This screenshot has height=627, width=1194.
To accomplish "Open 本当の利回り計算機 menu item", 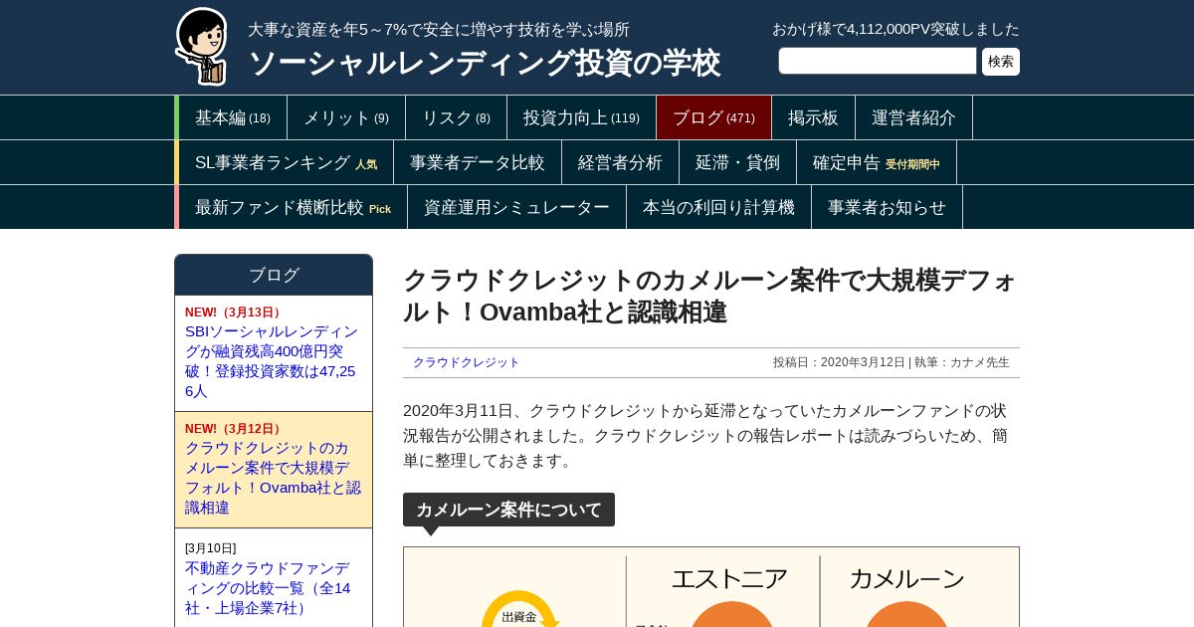I will 718,207.
